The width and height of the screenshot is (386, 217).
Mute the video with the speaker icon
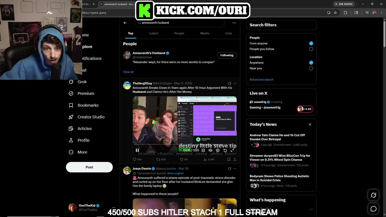(210, 150)
